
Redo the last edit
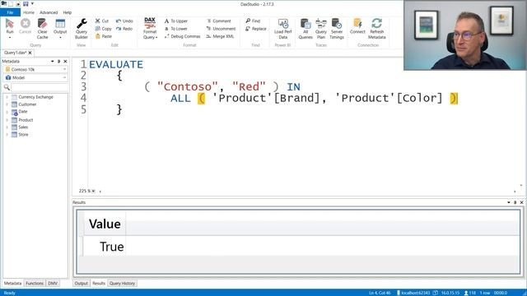124,29
